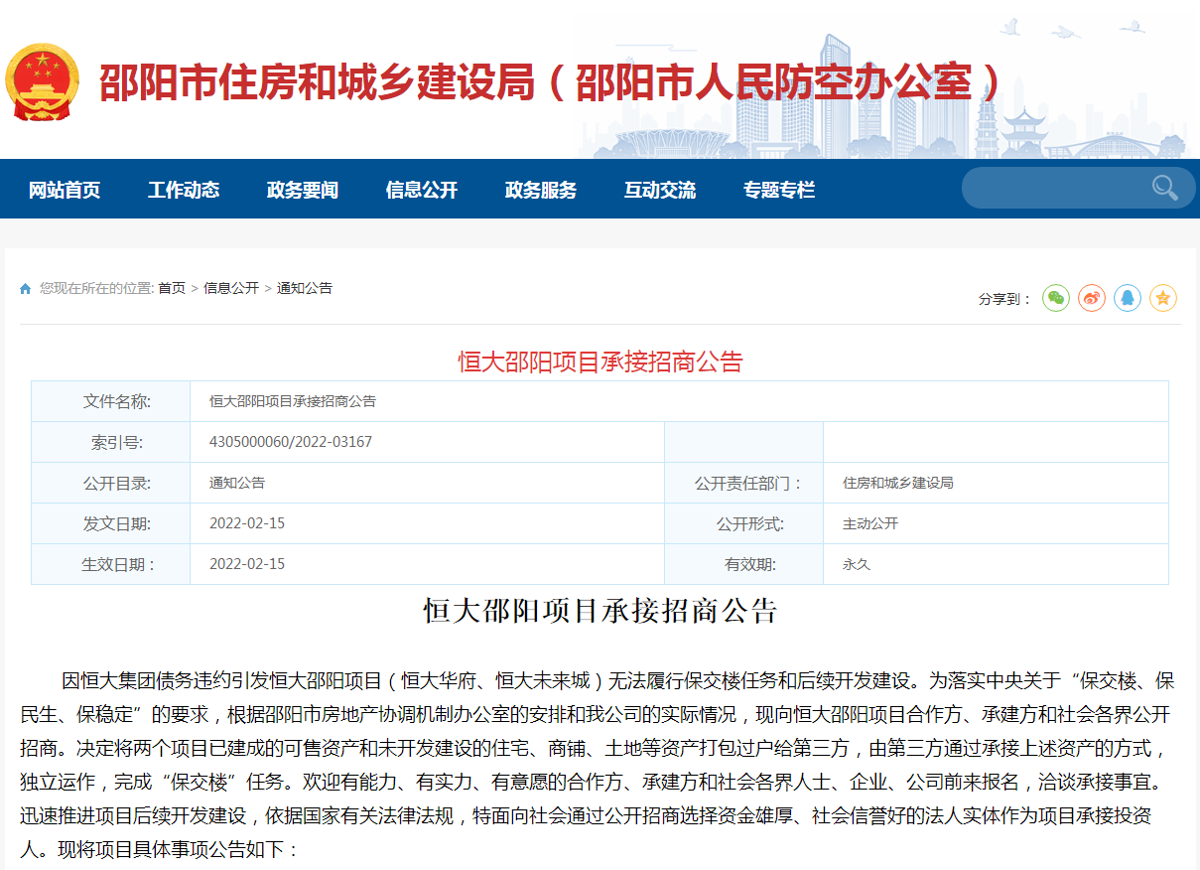
Task: Click the home icon in the breadcrumb
Action: pyautogui.click(x=26, y=289)
